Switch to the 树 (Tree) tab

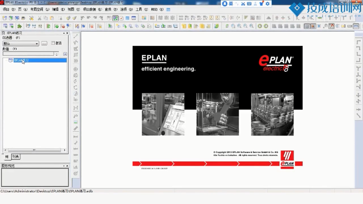coord(7,157)
